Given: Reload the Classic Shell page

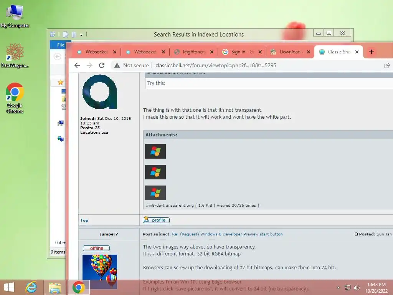Looking at the screenshot, I should pos(102,65).
